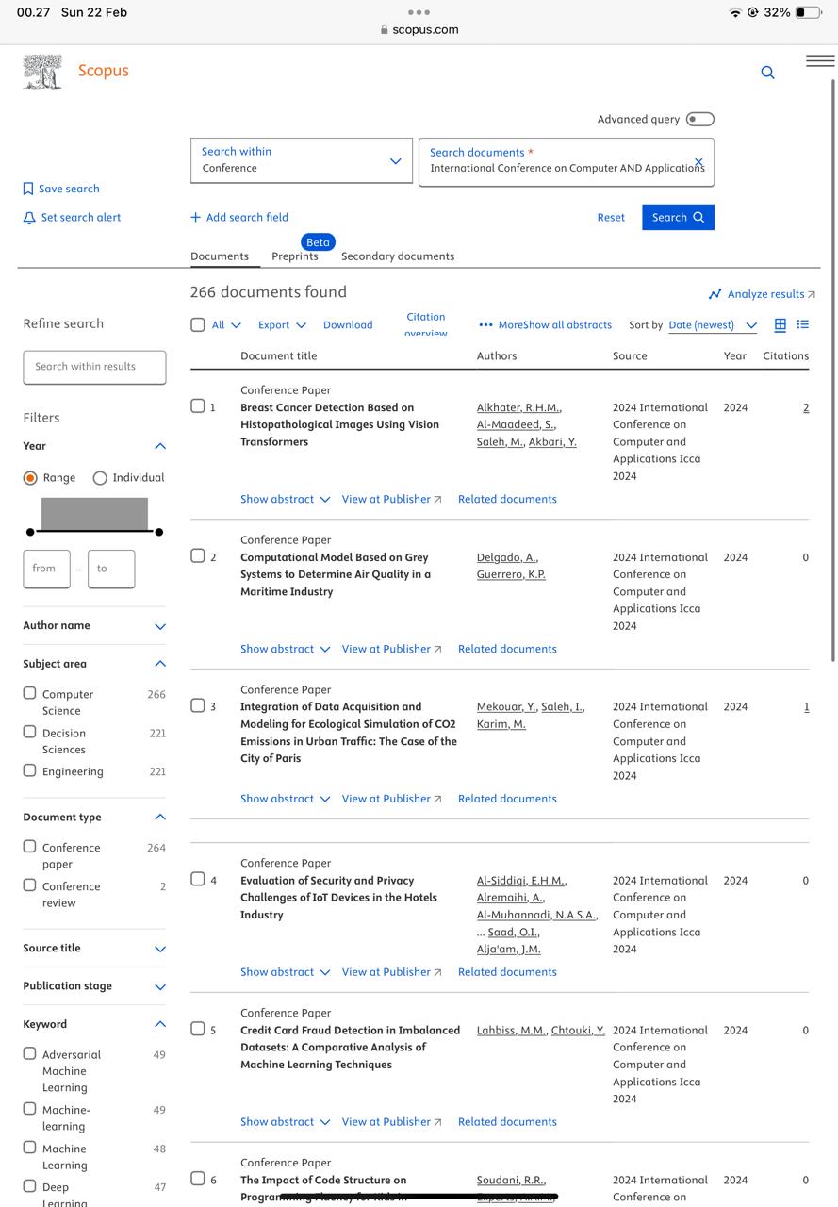Open the hamburger menu icon
This screenshot has width=838, height=1207.
[819, 61]
